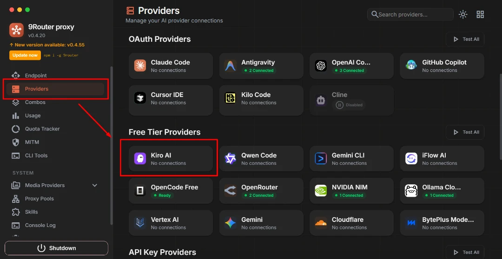
Task: Click Ollama Cloud '1 Connected' status
Action: 439,195
